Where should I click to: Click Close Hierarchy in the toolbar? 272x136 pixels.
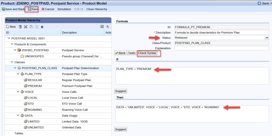(97, 9)
